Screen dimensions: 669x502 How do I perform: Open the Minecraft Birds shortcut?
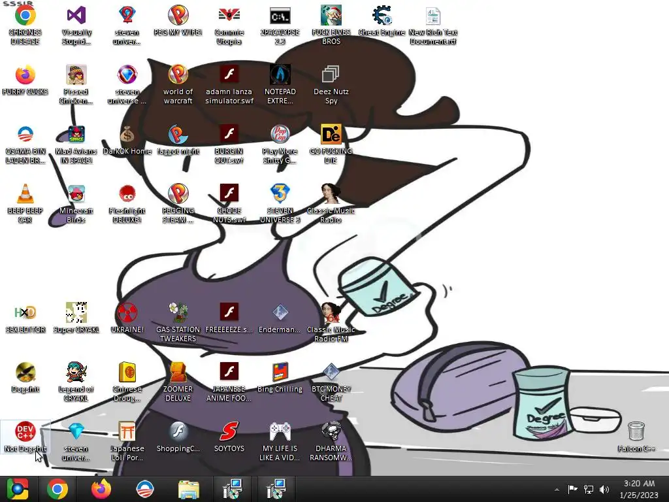pos(76,204)
